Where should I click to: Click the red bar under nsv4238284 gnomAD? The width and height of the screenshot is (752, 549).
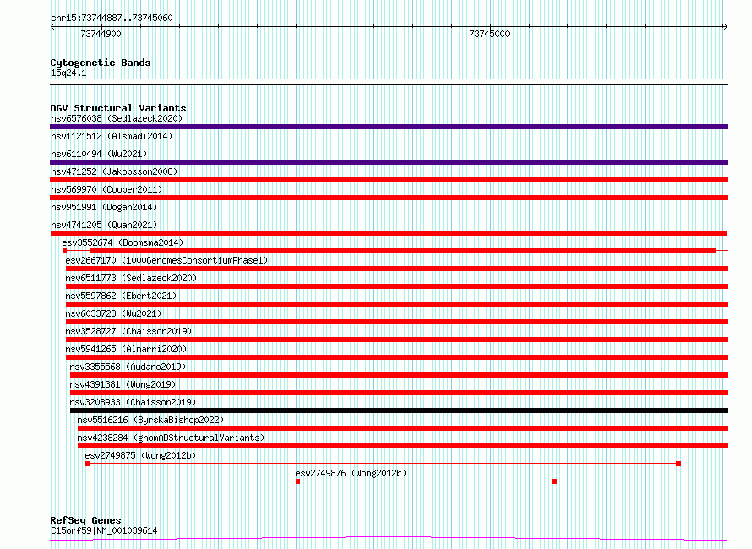403,446
